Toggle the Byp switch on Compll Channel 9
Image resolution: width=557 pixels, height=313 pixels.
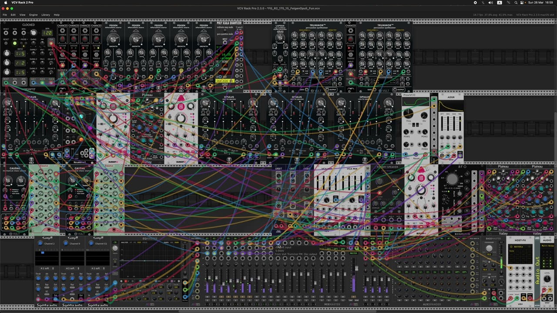(72, 288)
